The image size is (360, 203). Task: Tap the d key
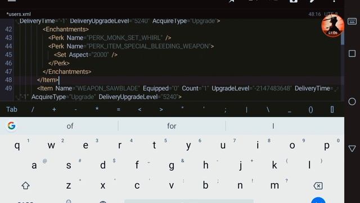[103, 165]
